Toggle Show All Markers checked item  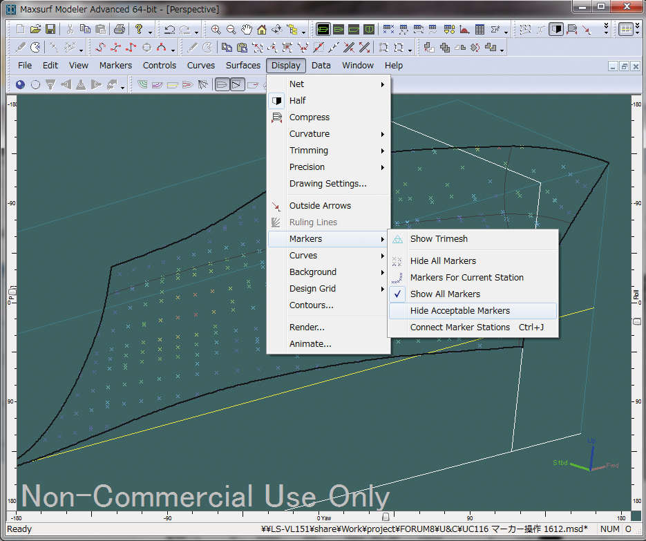tap(473, 294)
